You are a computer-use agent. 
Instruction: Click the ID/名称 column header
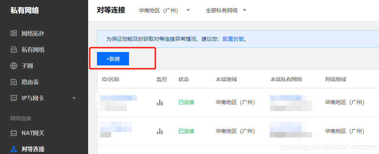point(110,79)
